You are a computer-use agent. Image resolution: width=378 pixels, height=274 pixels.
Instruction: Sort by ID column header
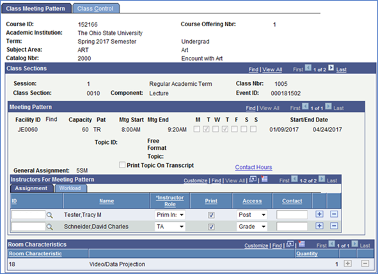[14, 200]
